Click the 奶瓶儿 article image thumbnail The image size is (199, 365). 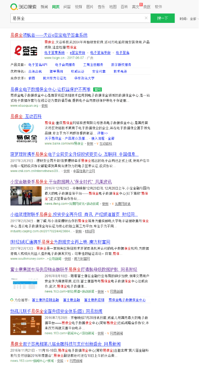coord(26,325)
